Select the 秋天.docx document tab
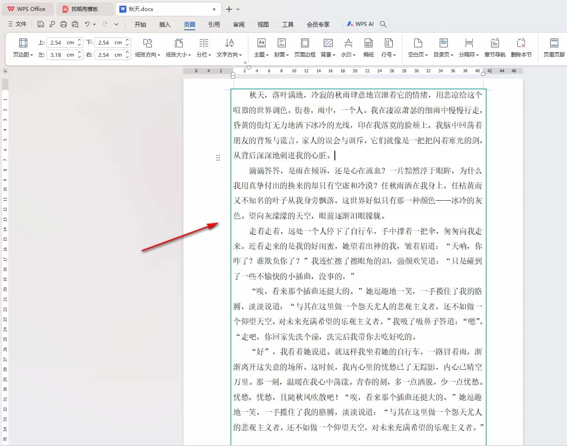 click(169, 9)
